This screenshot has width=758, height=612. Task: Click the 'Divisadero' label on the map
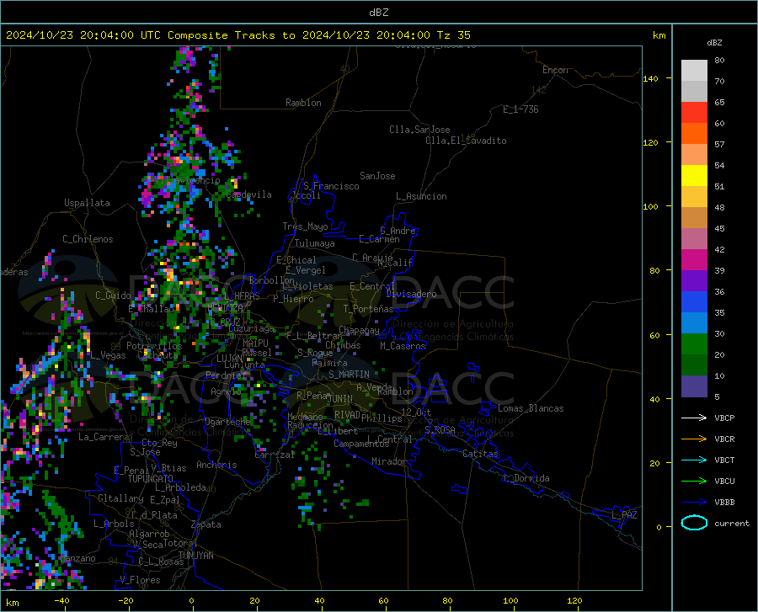pos(411,294)
